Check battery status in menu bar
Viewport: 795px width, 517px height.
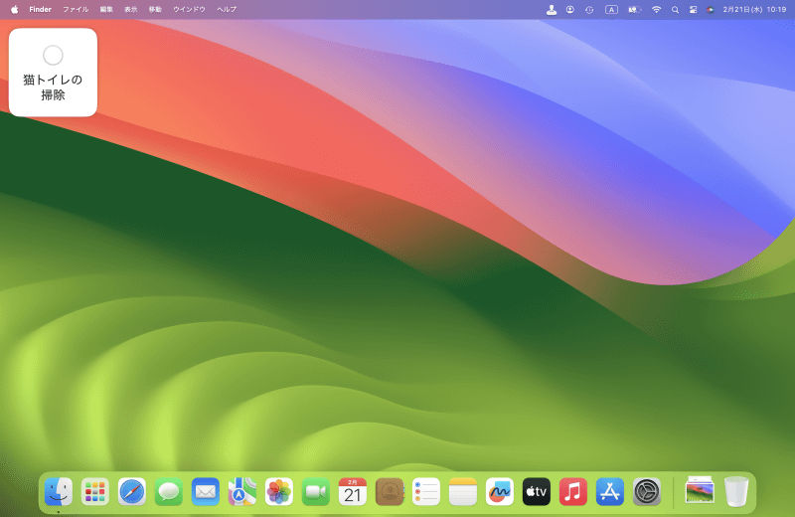point(635,9)
